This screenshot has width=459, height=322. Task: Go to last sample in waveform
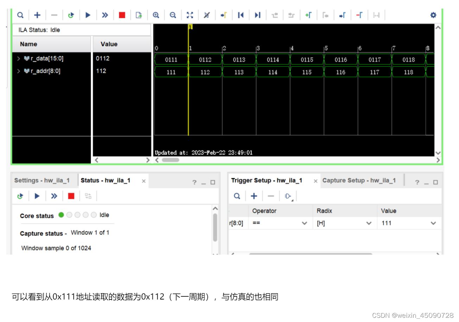[257, 15]
